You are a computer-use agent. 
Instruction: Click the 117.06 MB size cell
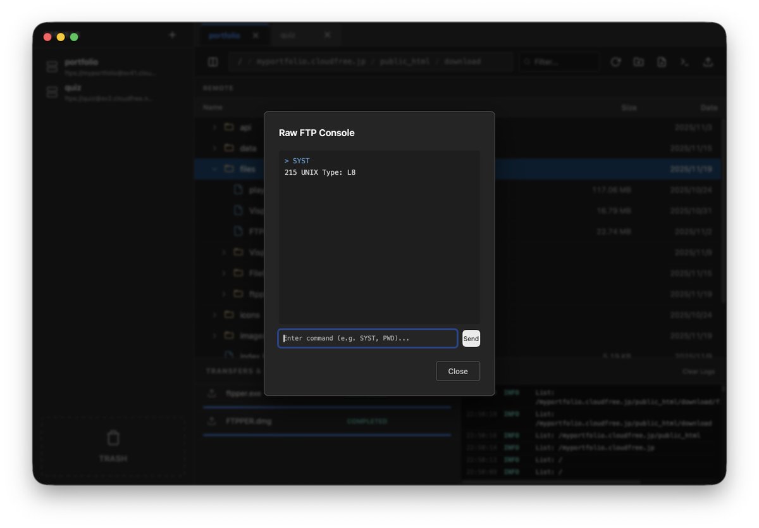coord(611,190)
